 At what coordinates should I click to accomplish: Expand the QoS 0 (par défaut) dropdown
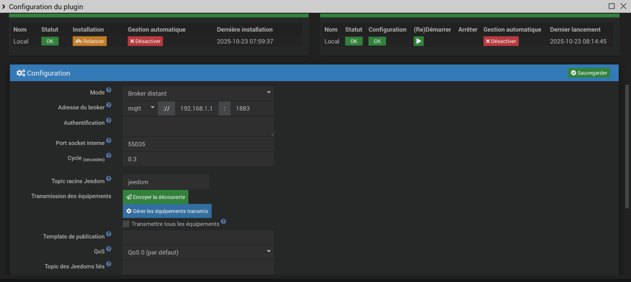coord(198,252)
